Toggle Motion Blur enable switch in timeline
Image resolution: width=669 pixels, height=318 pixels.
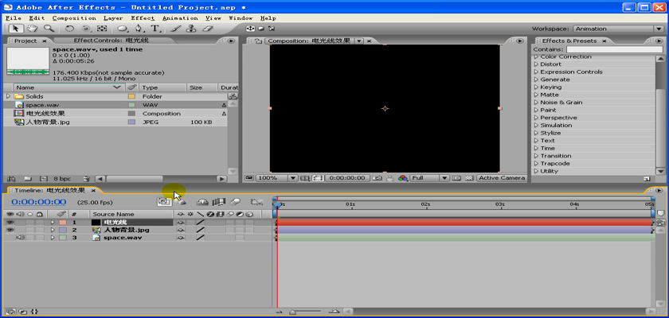coord(235,202)
